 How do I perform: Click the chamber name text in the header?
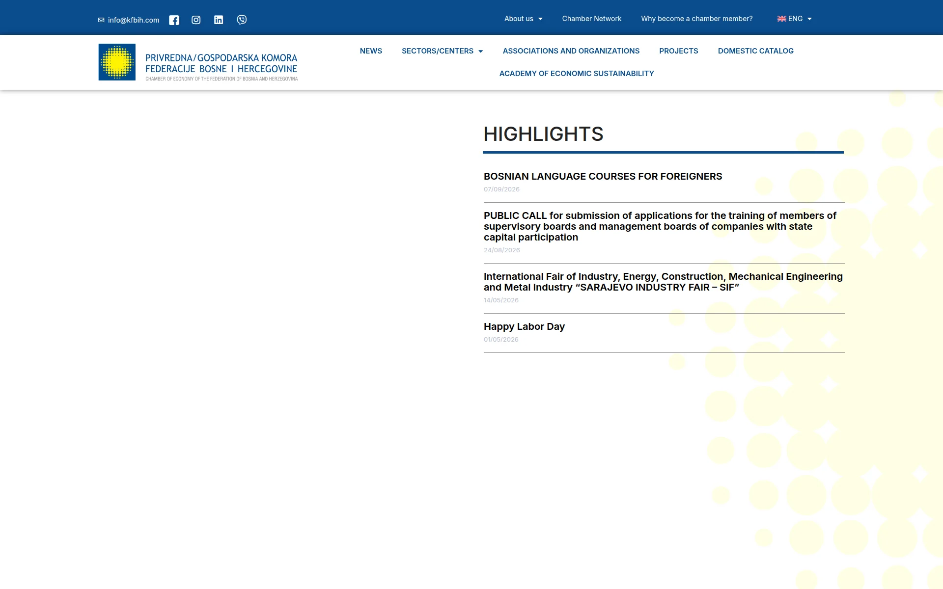[222, 67]
